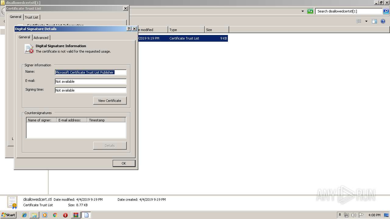This screenshot has height=219, width=390.
Task: Sort files by Type column
Action: point(186,30)
